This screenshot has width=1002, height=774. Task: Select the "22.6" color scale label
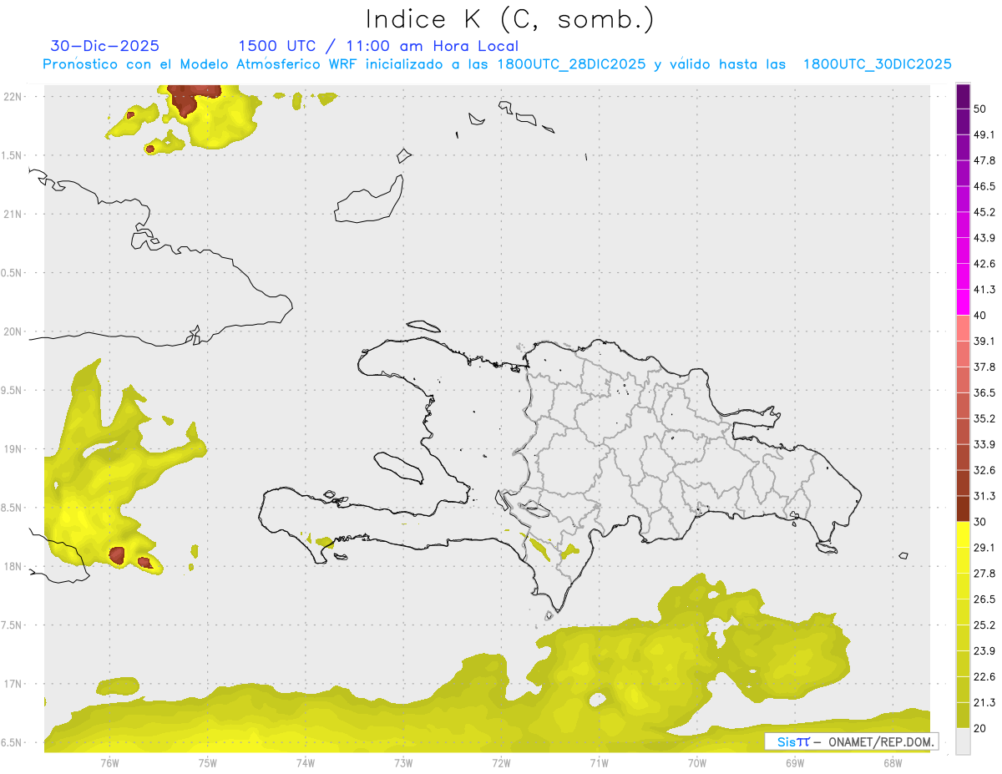(x=984, y=677)
